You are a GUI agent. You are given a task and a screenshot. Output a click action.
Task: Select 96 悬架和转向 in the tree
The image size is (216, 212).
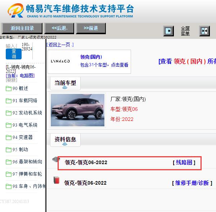[27, 162]
